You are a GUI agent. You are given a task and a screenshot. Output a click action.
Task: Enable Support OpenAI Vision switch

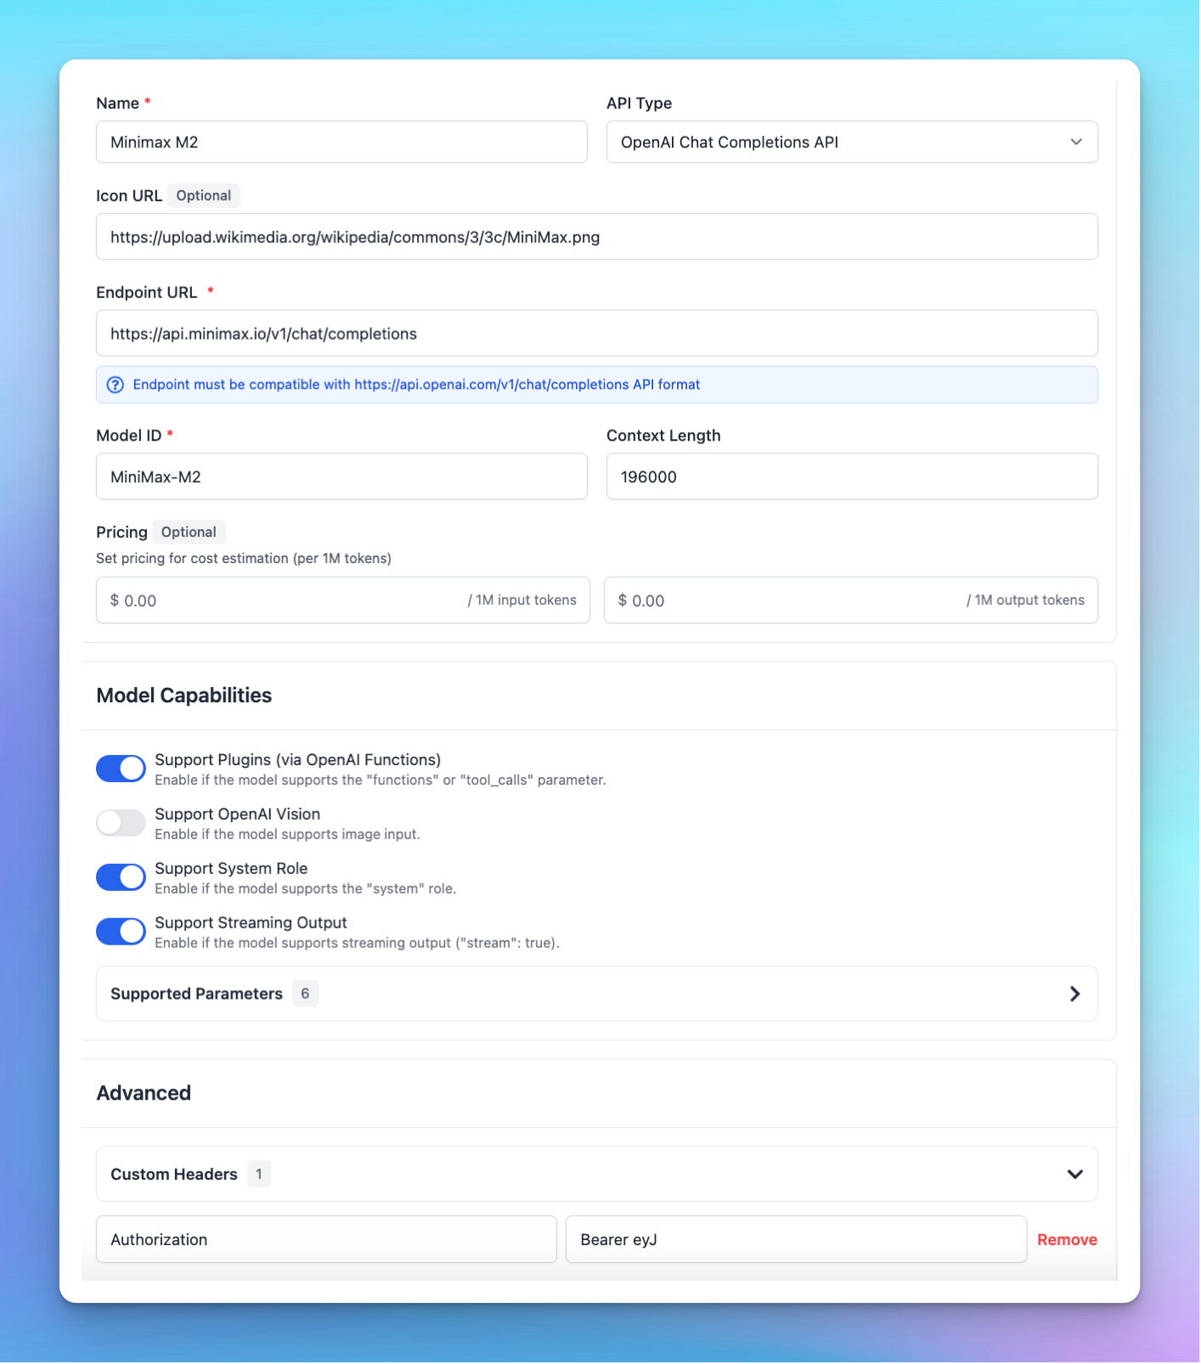[x=121, y=823]
